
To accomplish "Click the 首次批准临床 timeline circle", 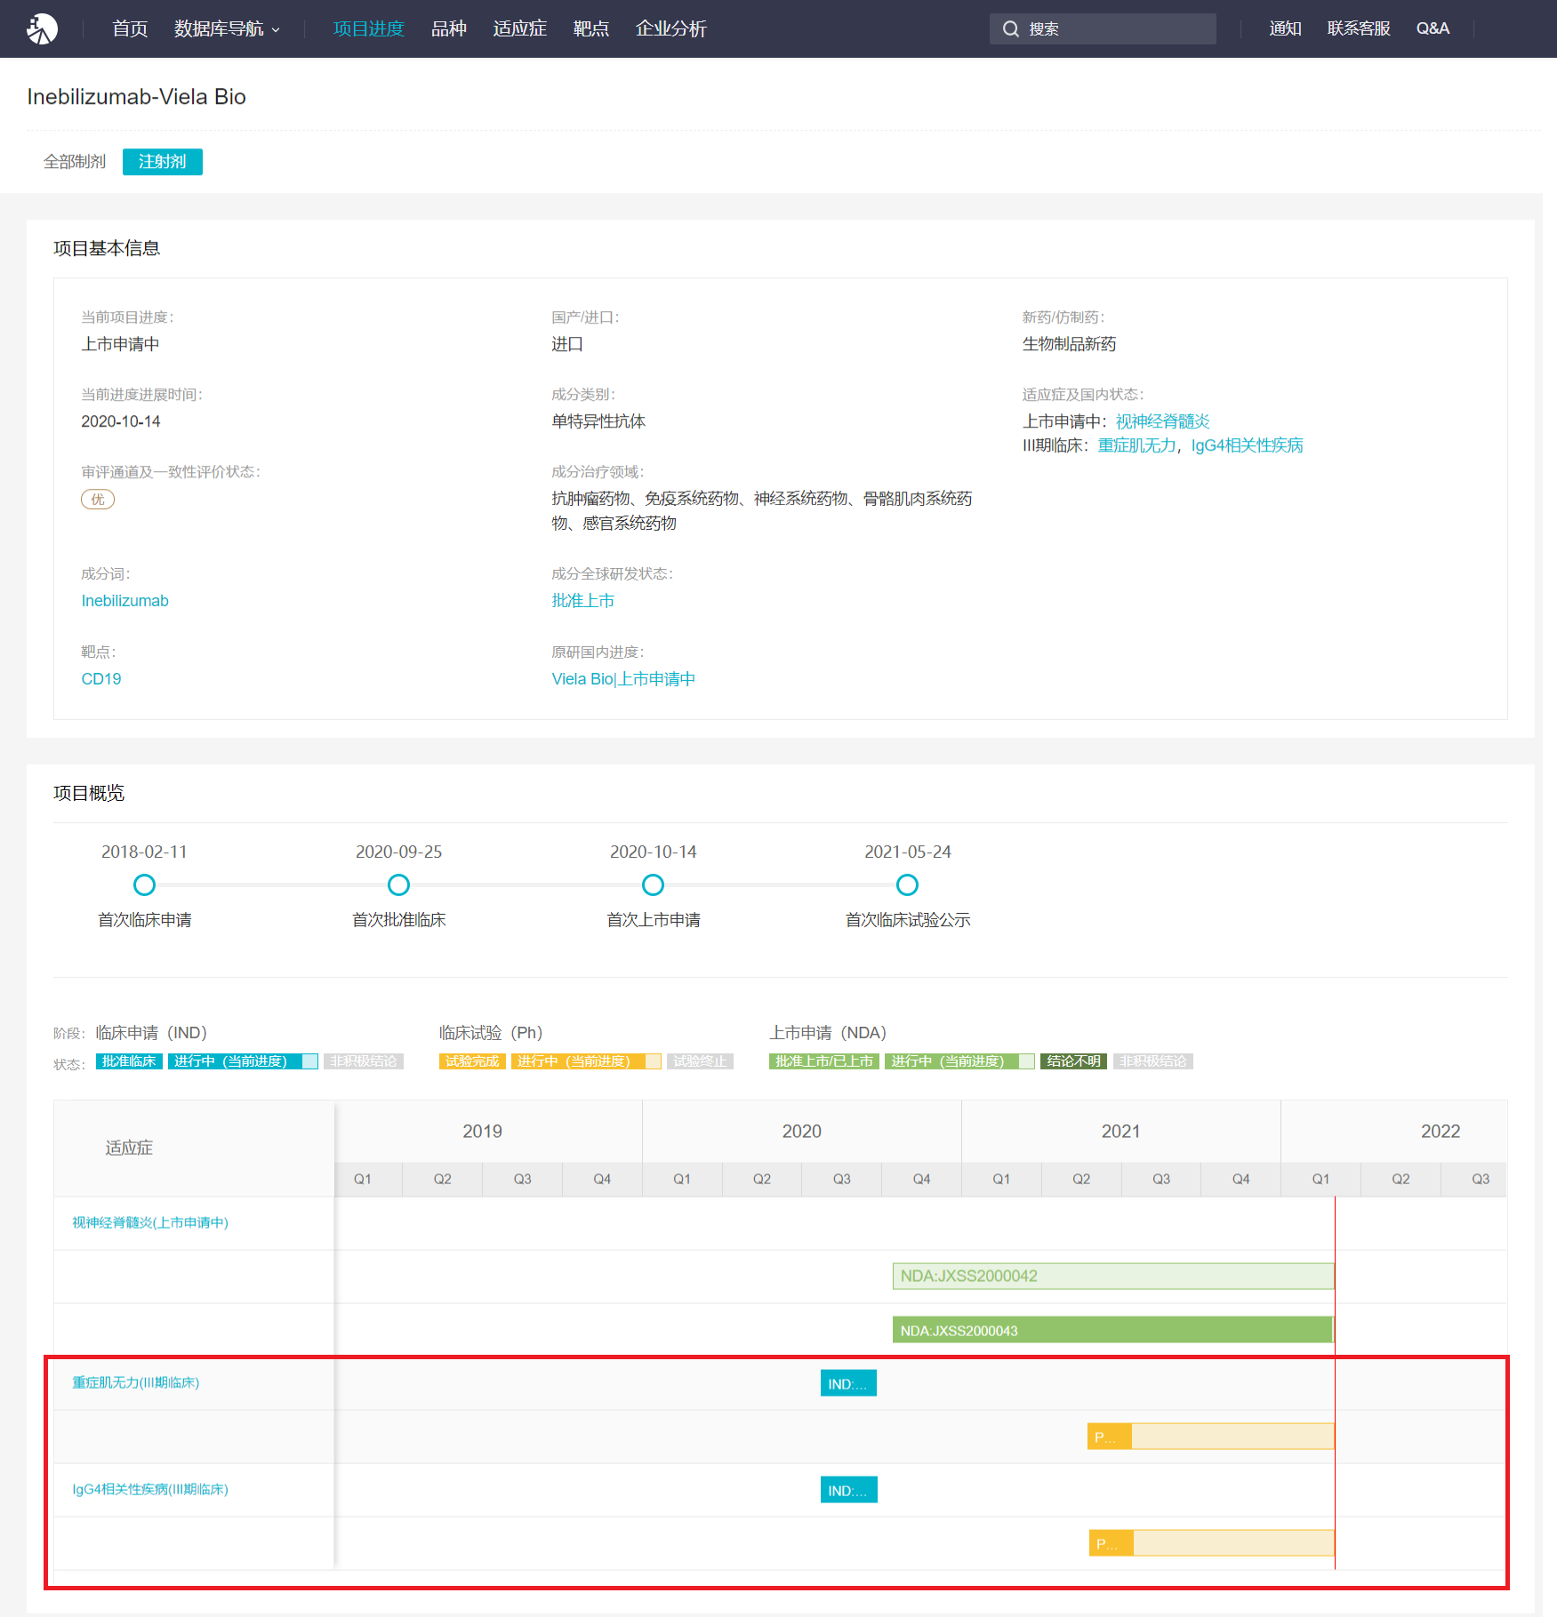I will 398,885.
